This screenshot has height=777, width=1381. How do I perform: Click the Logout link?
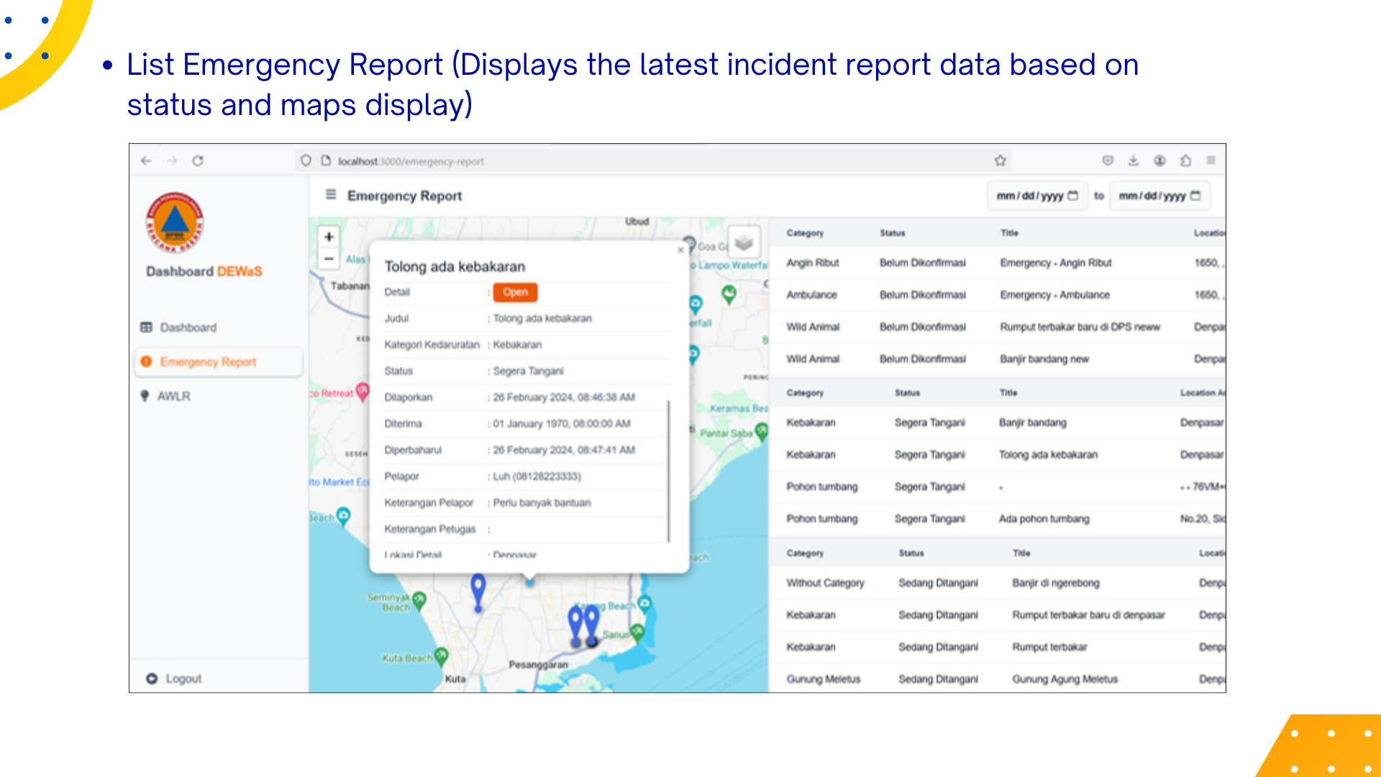(183, 678)
